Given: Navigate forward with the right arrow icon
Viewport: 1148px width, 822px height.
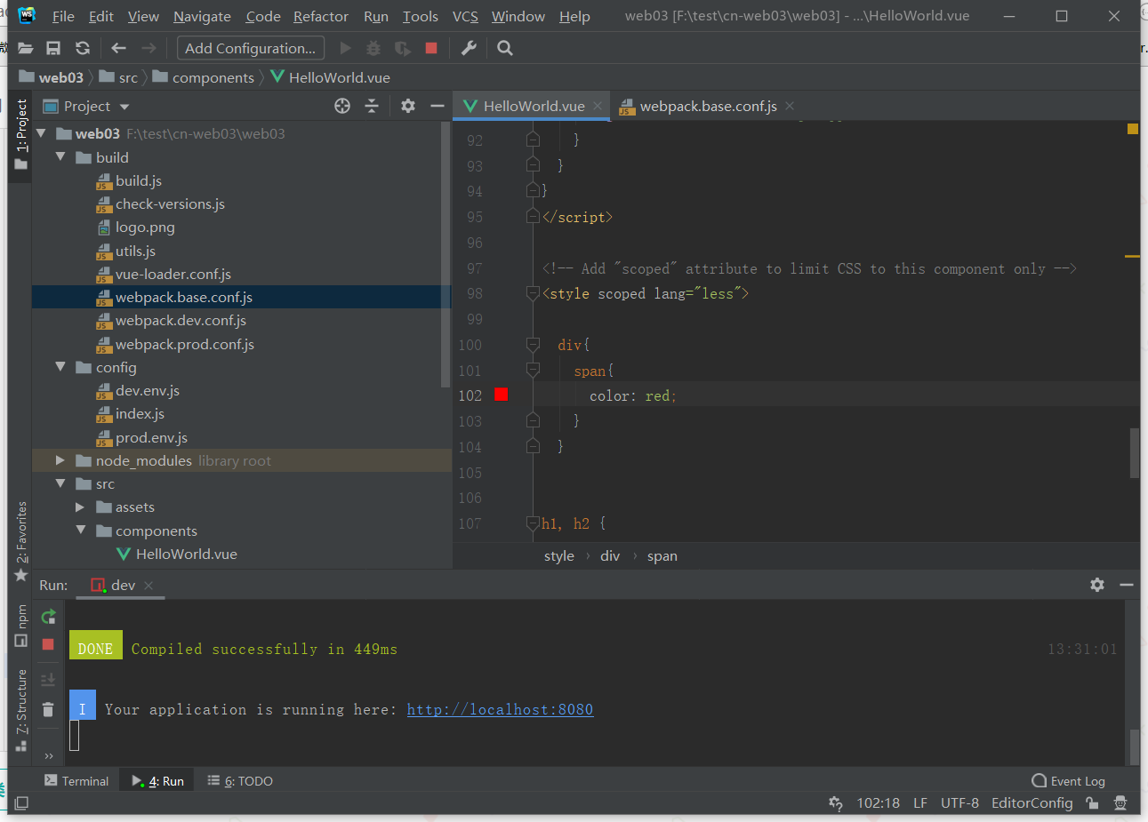Looking at the screenshot, I should (149, 48).
